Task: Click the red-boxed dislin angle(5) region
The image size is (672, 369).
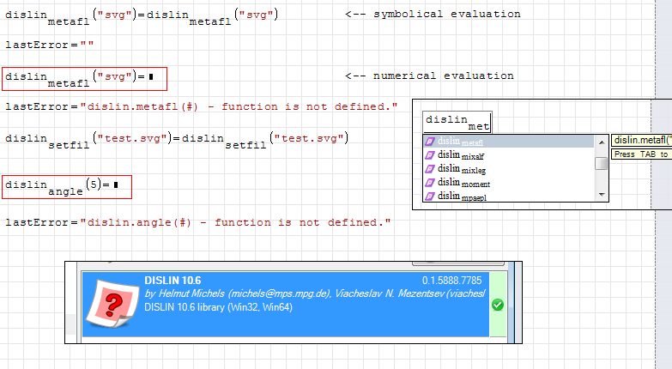Action: [x=66, y=186]
